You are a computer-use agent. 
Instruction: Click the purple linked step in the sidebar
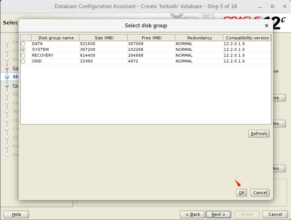tap(15, 68)
